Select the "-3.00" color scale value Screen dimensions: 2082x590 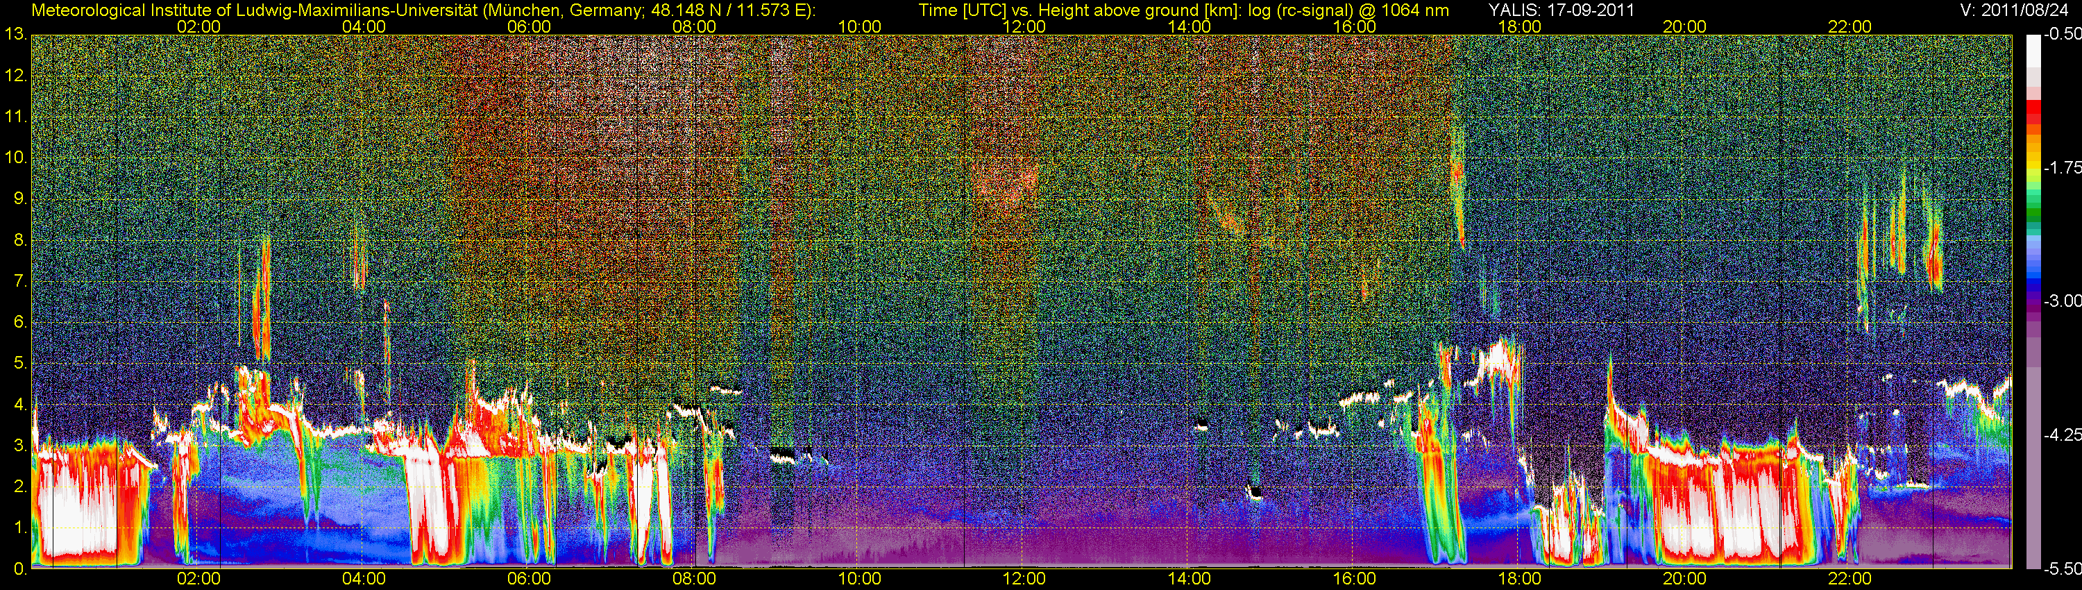click(2063, 301)
